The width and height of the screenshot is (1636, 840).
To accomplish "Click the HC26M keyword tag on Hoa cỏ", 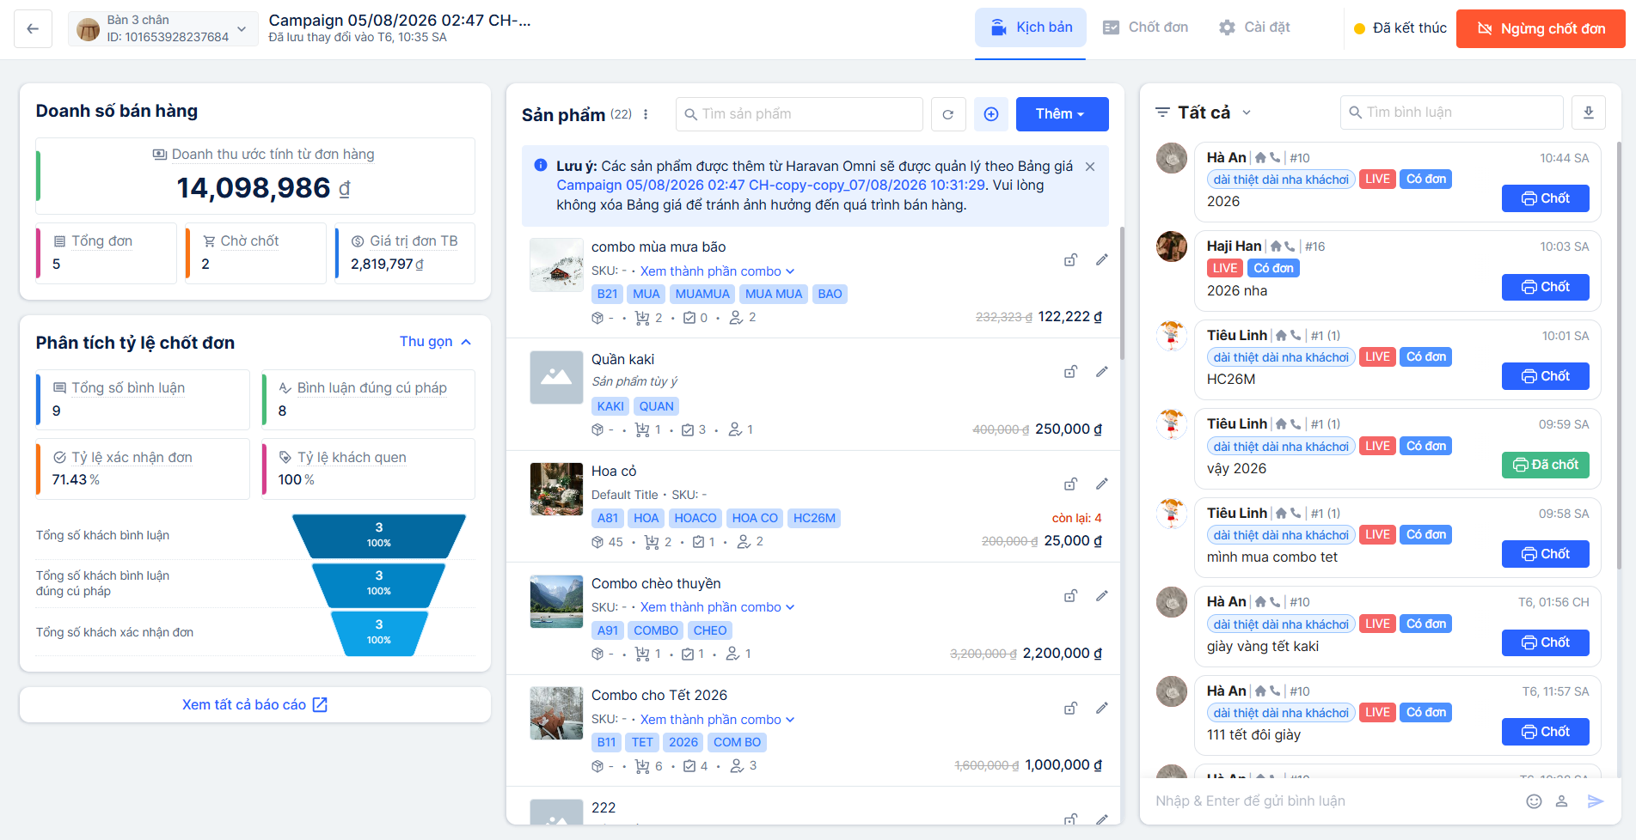I will pyautogui.click(x=814, y=519).
